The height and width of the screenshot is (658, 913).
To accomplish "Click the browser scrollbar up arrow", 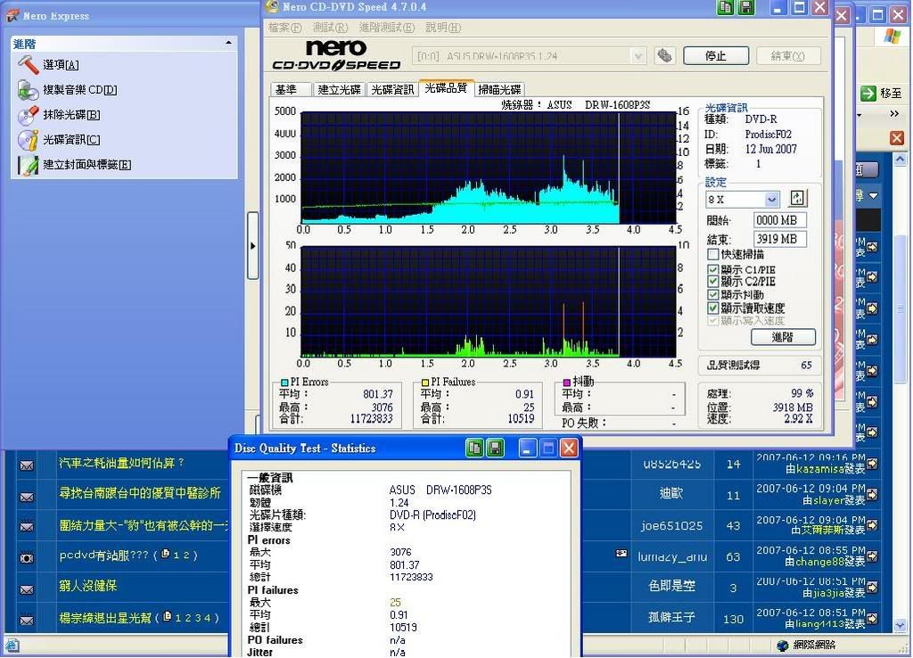I will coord(900,159).
